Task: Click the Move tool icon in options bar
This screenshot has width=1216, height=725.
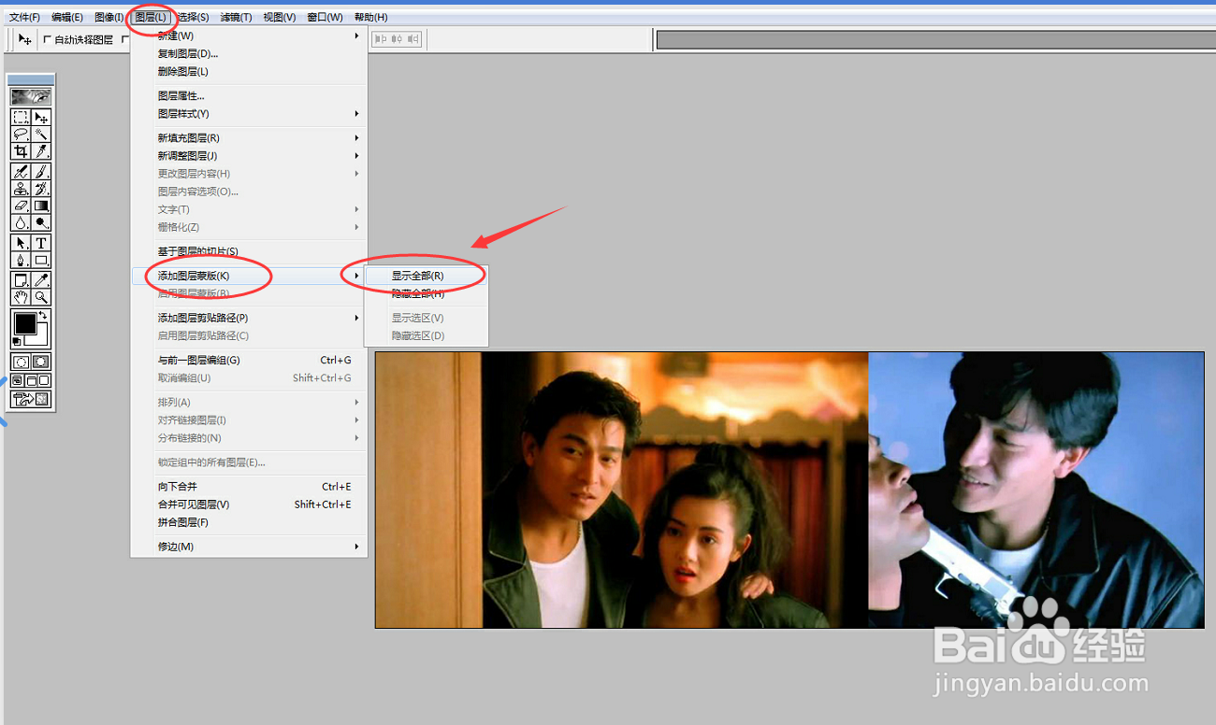Action: pos(25,39)
